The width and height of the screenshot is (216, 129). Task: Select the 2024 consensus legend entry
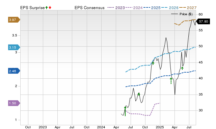click(x=134, y=8)
